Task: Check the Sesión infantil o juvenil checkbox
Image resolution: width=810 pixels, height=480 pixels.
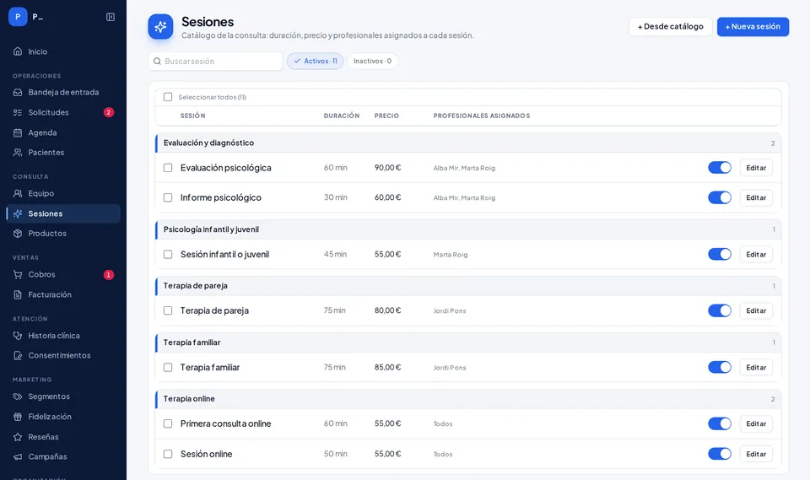Action: [168, 254]
